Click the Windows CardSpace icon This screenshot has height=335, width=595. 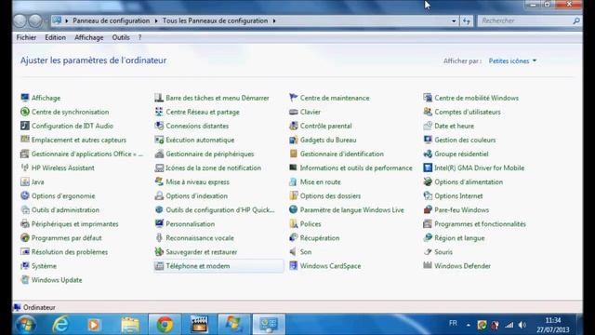[x=294, y=266]
